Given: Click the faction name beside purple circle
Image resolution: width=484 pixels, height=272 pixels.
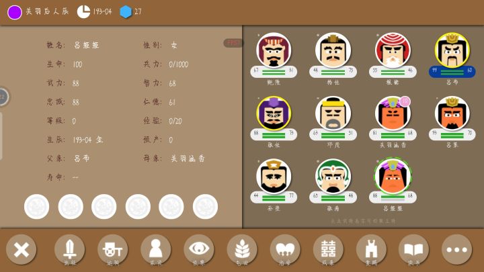Looking at the screenshot, I should point(47,11).
